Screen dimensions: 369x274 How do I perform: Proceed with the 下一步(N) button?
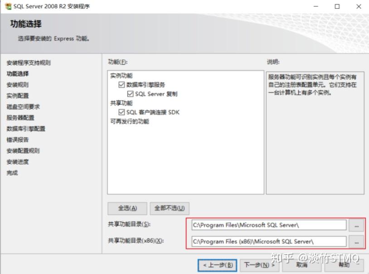(x=259, y=265)
